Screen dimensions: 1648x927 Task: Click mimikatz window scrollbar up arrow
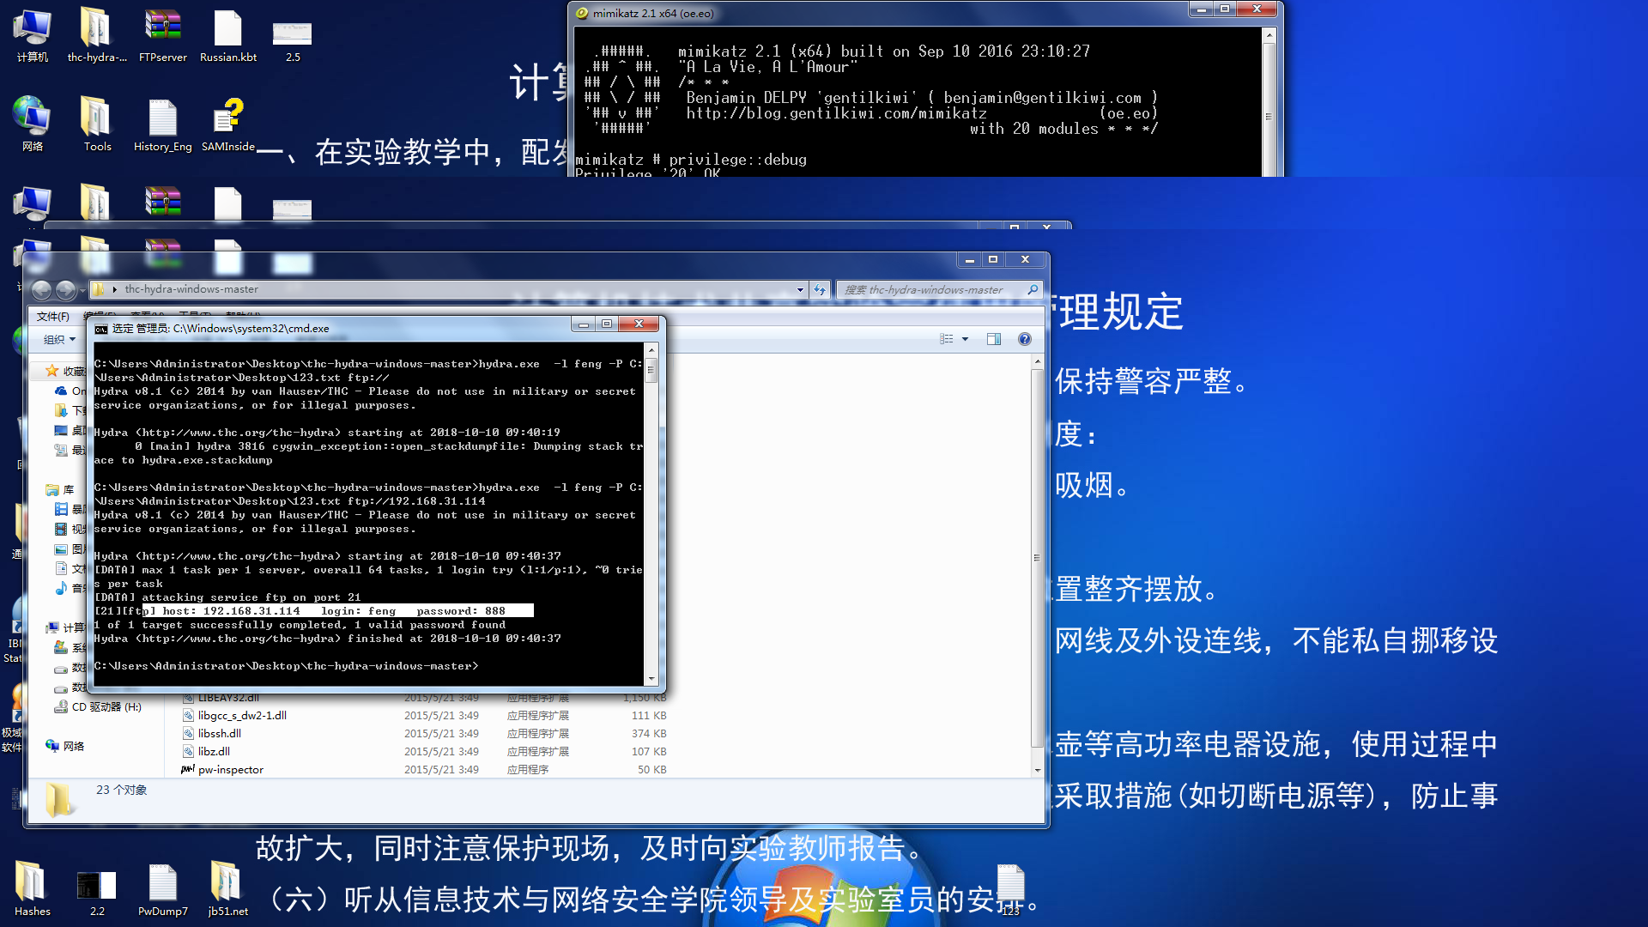[x=1269, y=35]
